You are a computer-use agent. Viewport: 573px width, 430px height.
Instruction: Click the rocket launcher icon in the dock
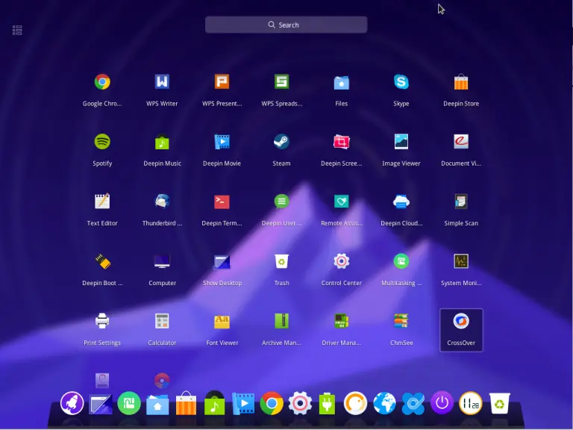(x=72, y=403)
